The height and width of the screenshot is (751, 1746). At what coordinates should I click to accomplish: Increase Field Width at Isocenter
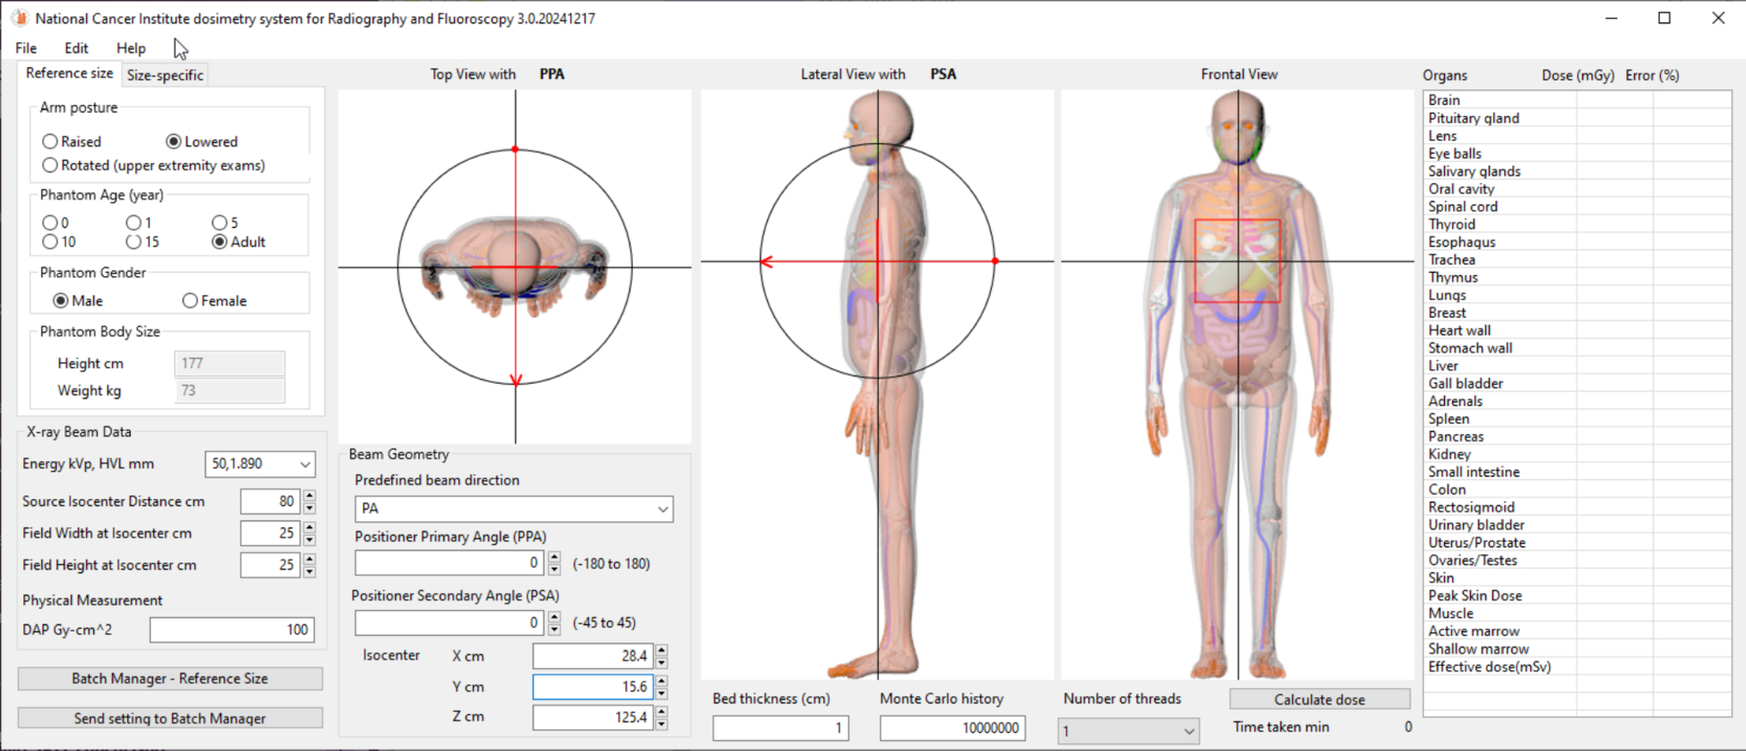310,527
